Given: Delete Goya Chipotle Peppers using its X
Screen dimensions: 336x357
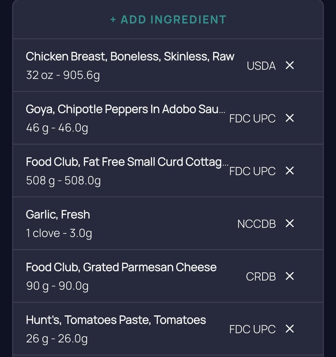Looking at the screenshot, I should pos(290,118).
